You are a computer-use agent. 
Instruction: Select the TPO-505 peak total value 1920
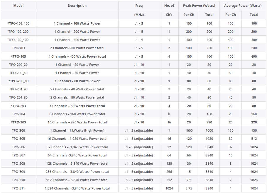pos(209,139)
